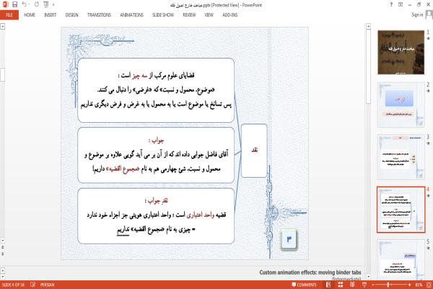Open Ribbon Display Options button

pos(401,4)
